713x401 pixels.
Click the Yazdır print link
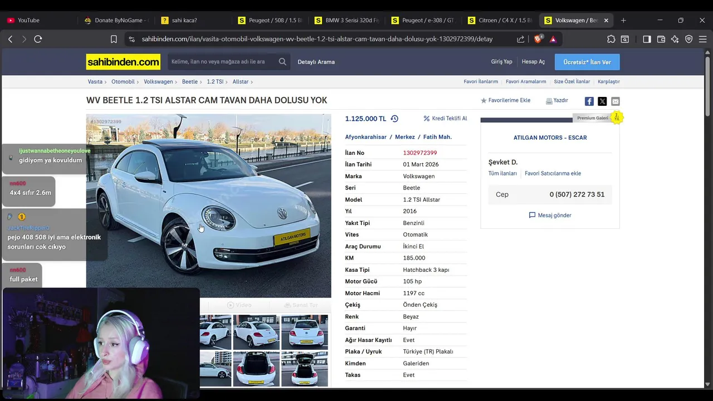click(557, 101)
